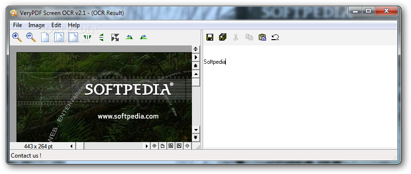Rotate image with second green rotate icon

click(143, 37)
